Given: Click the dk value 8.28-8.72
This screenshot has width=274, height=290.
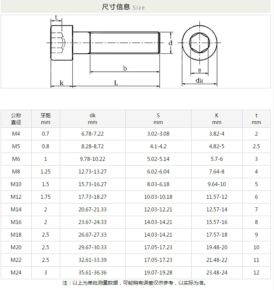Looking at the screenshot, I should click(x=93, y=146).
